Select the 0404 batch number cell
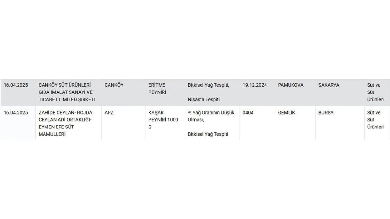The image size is (390, 219). (248, 113)
